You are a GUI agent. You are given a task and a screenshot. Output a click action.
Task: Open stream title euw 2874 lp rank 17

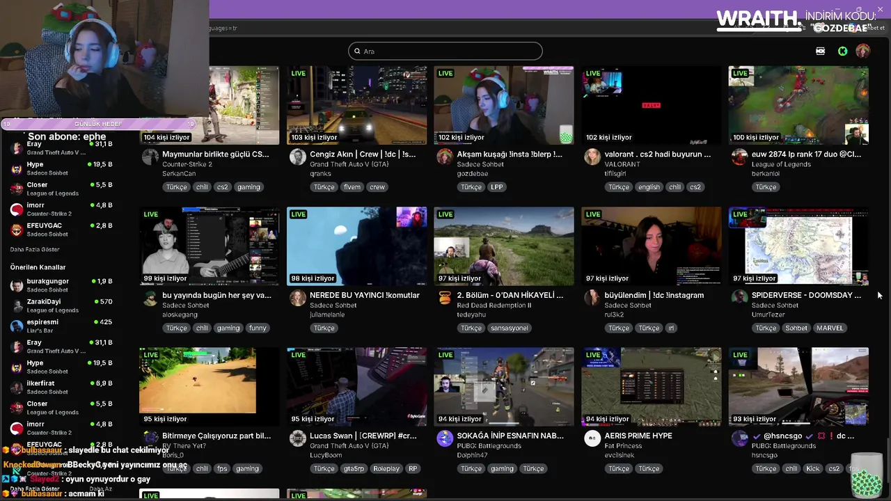pos(806,154)
